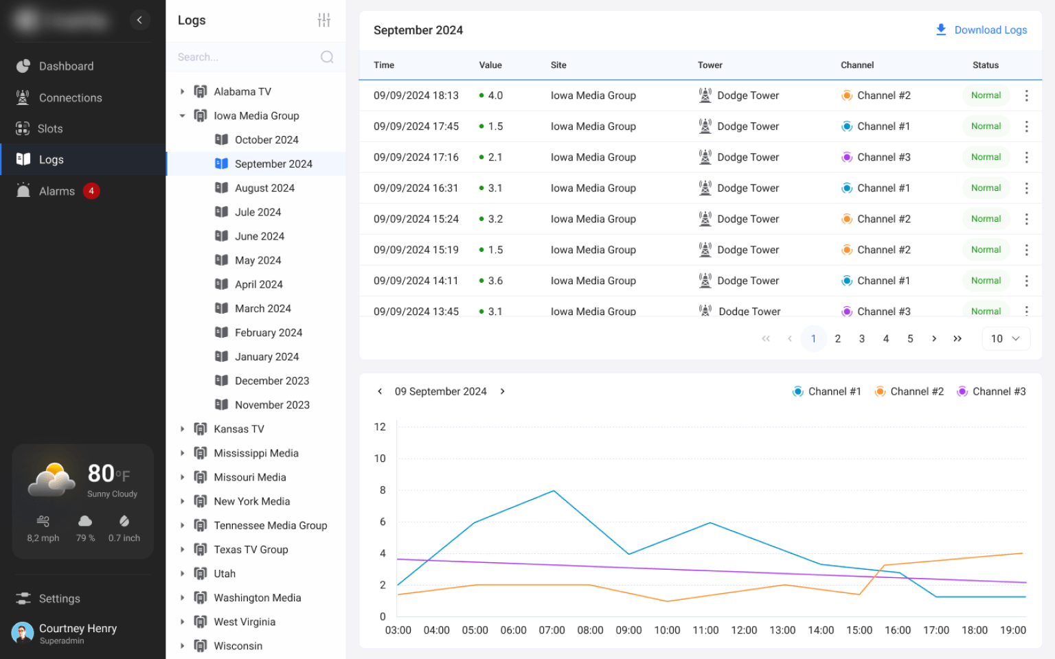
Task: Click the Slots icon in sidebar
Action: pos(23,128)
